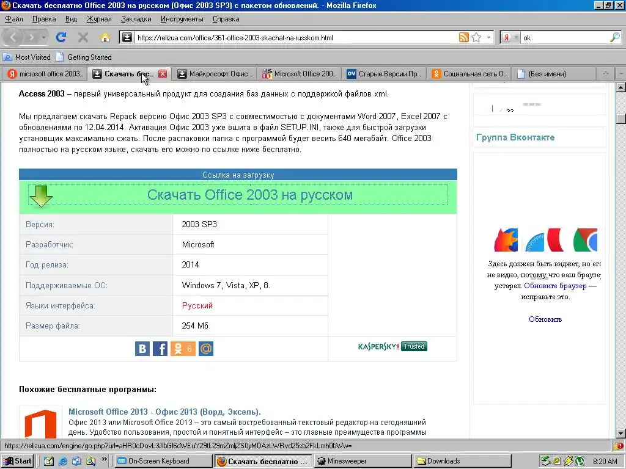Open the Справка menu
The height and width of the screenshot is (469, 626).
click(x=226, y=19)
